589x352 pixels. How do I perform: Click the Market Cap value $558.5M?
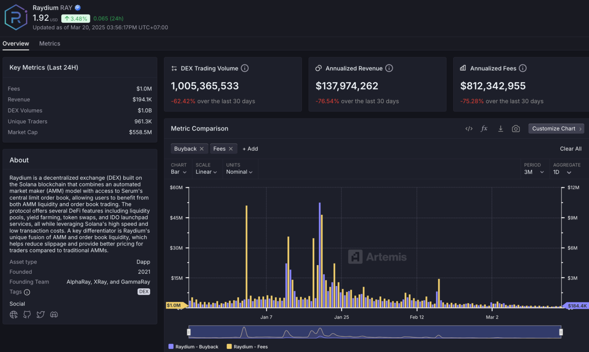click(x=140, y=132)
